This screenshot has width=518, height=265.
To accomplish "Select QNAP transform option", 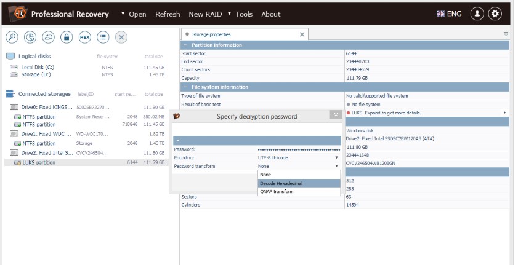I will click(x=298, y=192).
